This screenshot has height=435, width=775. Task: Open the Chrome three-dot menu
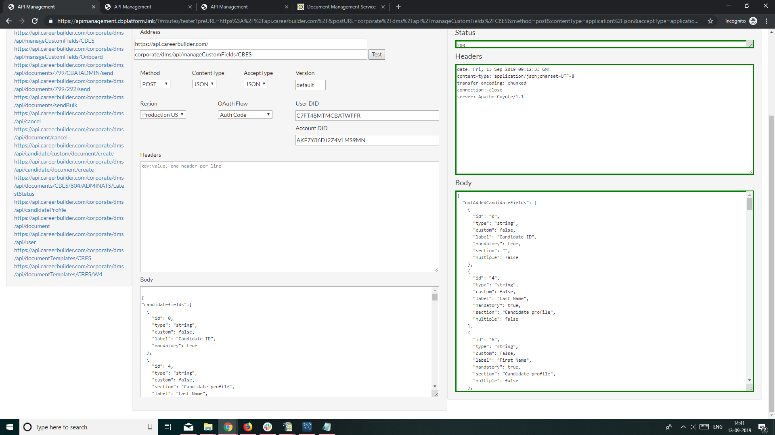767,21
